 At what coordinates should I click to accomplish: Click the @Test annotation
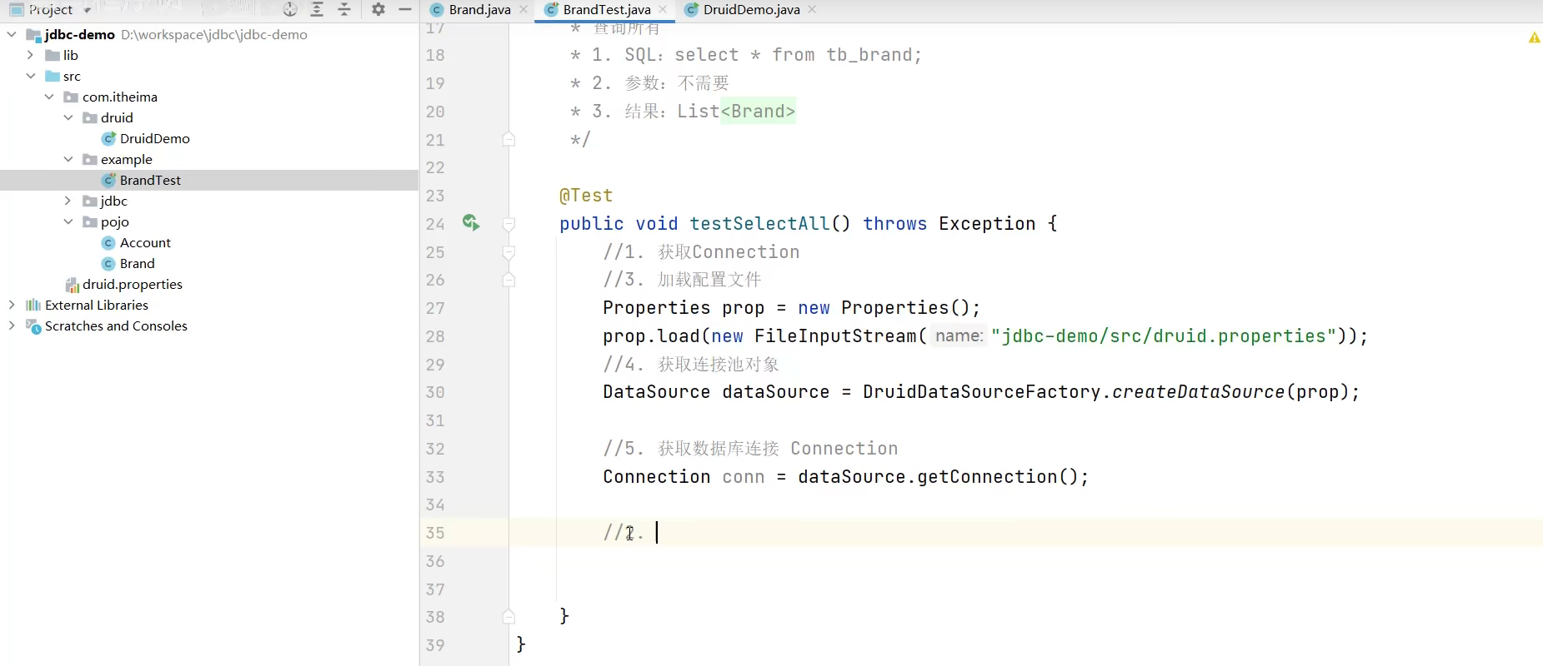[x=586, y=196]
